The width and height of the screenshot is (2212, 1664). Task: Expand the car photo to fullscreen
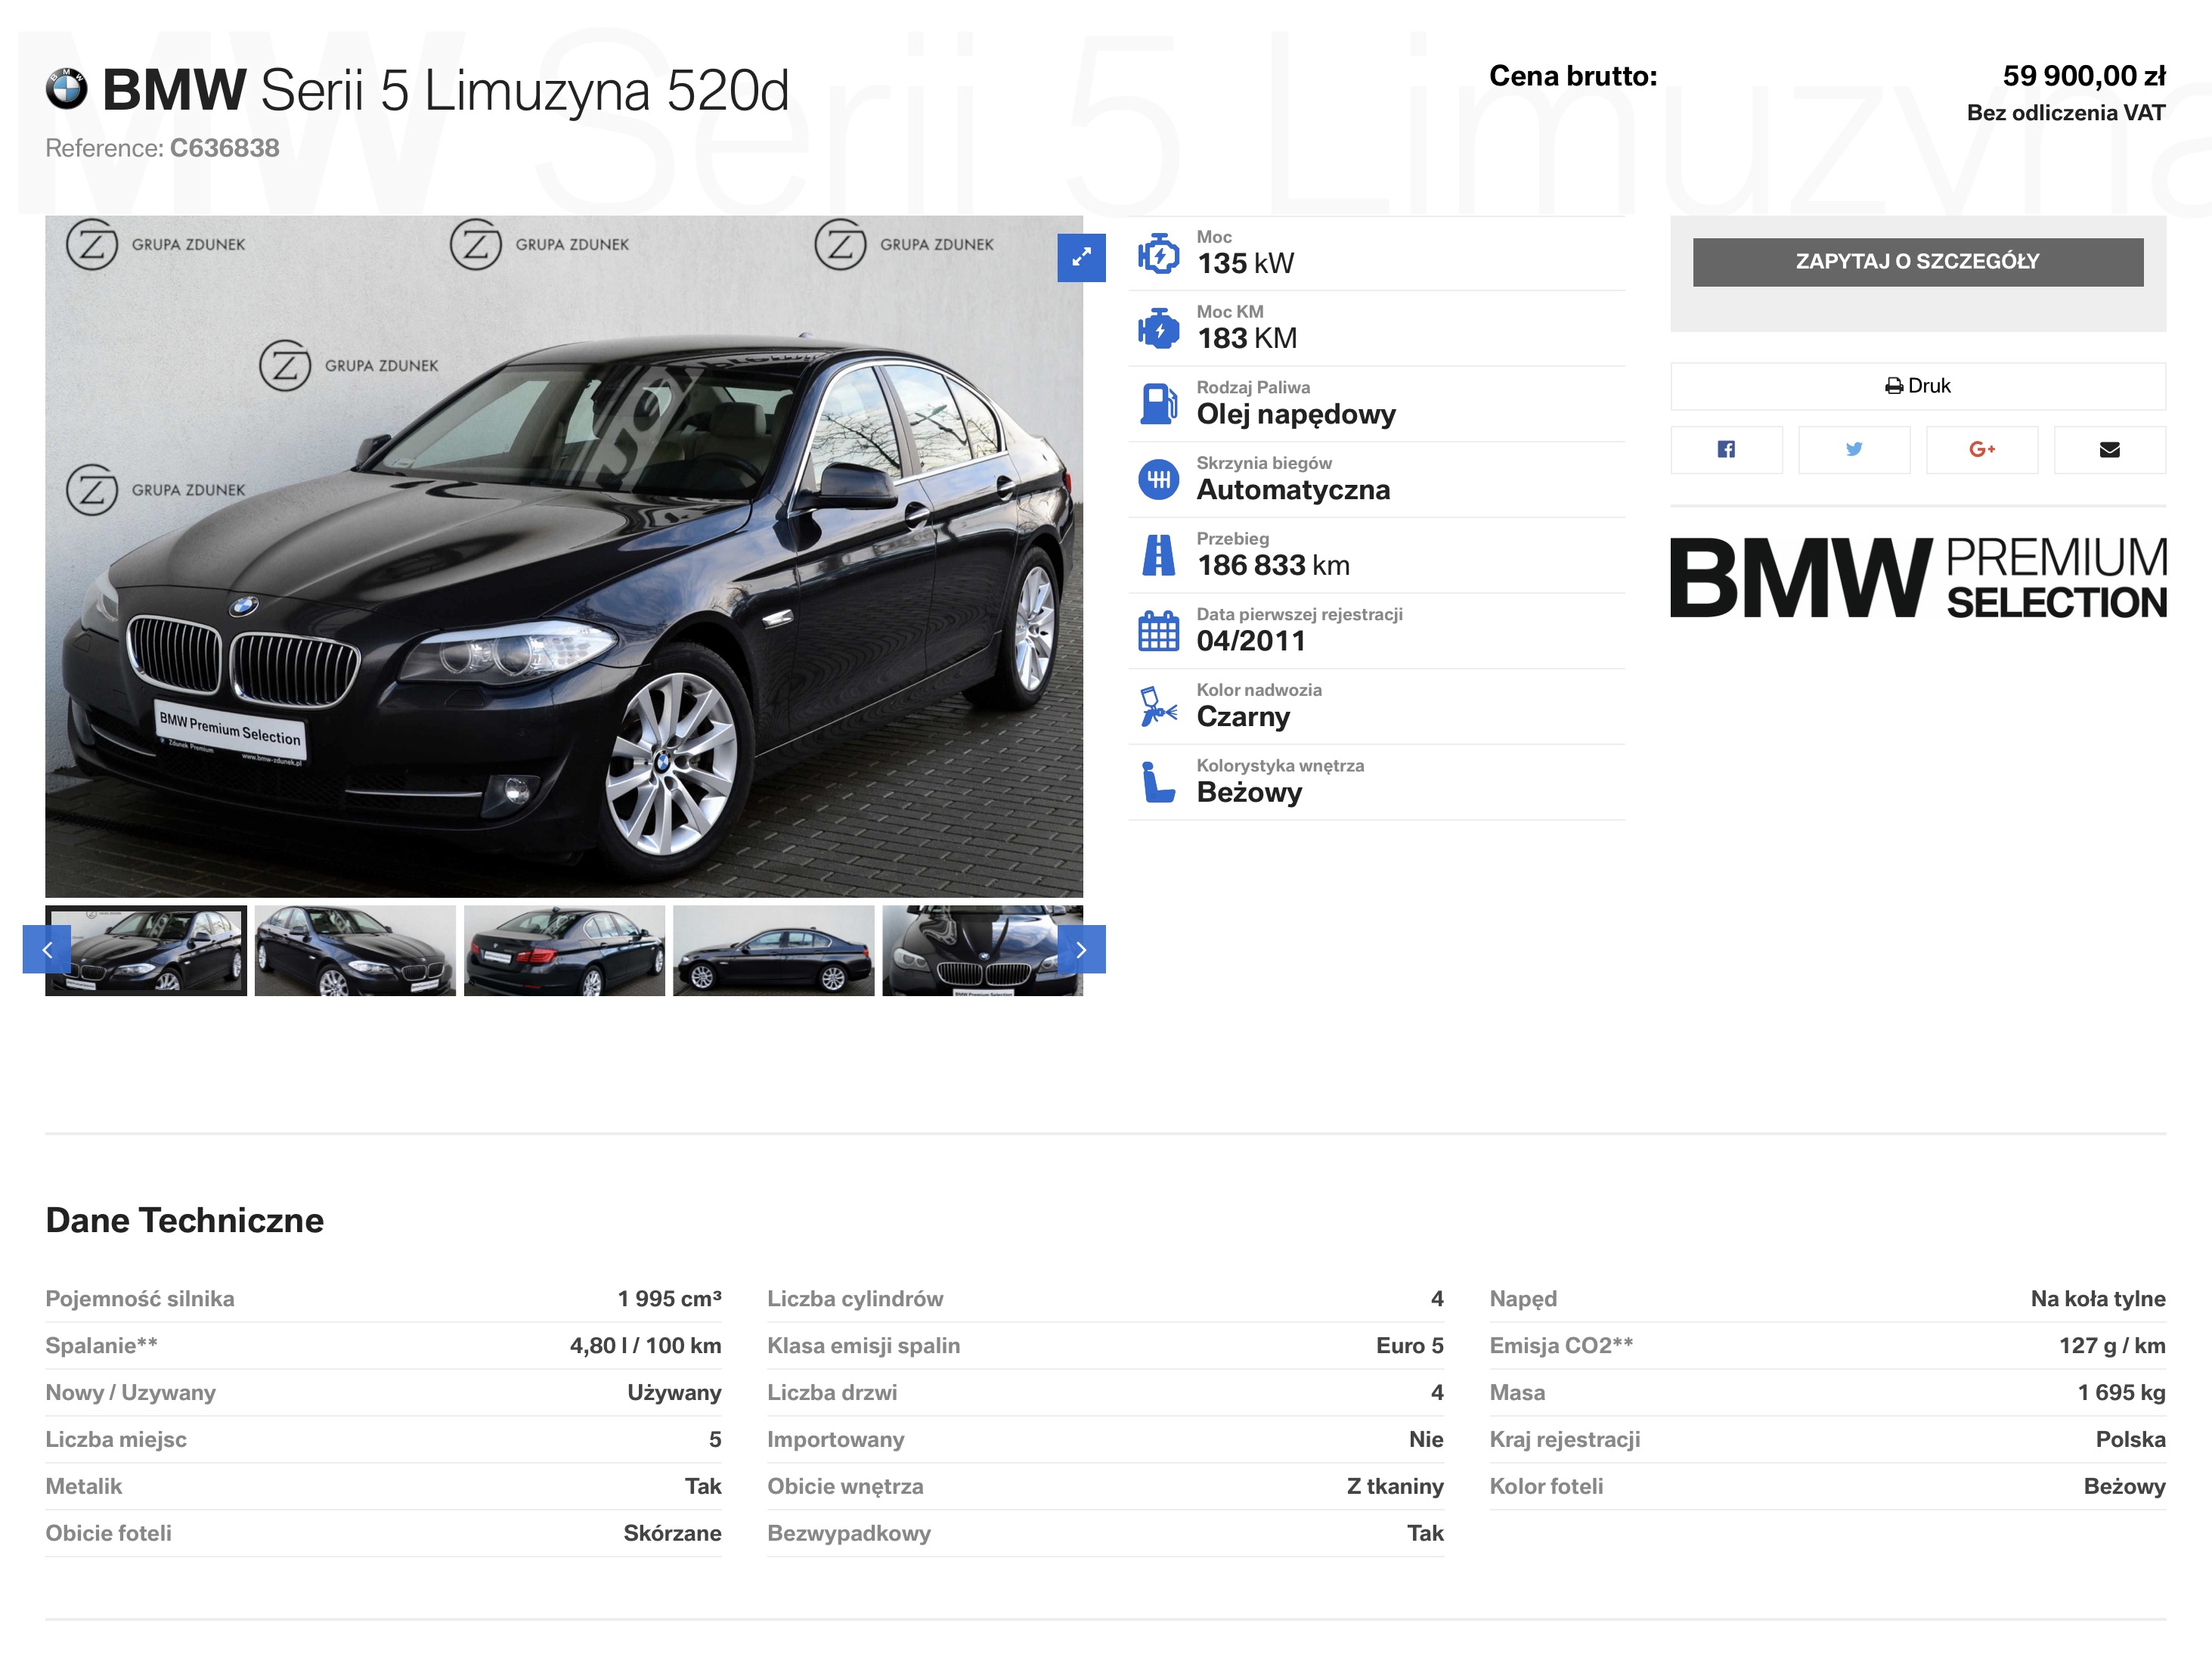pos(1081,258)
